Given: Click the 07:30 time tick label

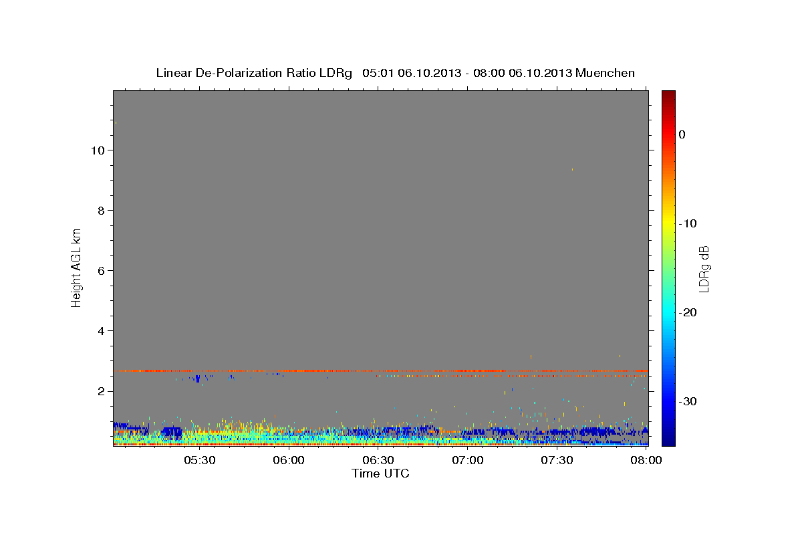Looking at the screenshot, I should click(557, 461).
